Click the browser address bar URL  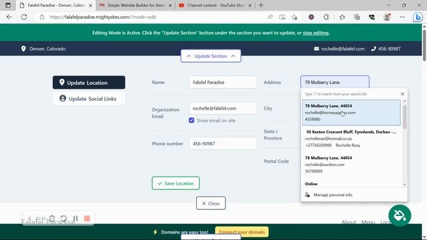coord(103,17)
